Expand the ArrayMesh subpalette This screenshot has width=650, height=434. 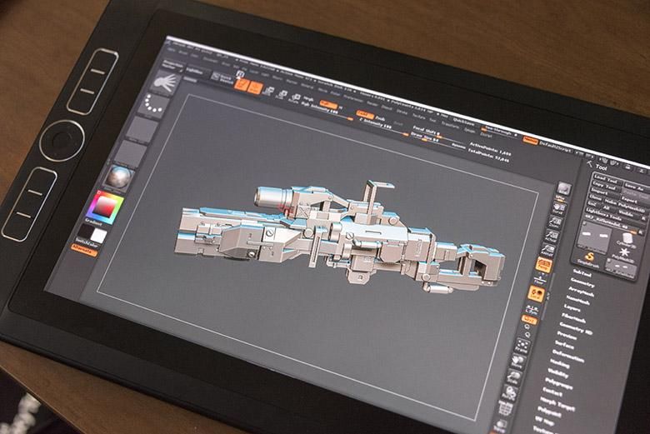[x=581, y=292]
